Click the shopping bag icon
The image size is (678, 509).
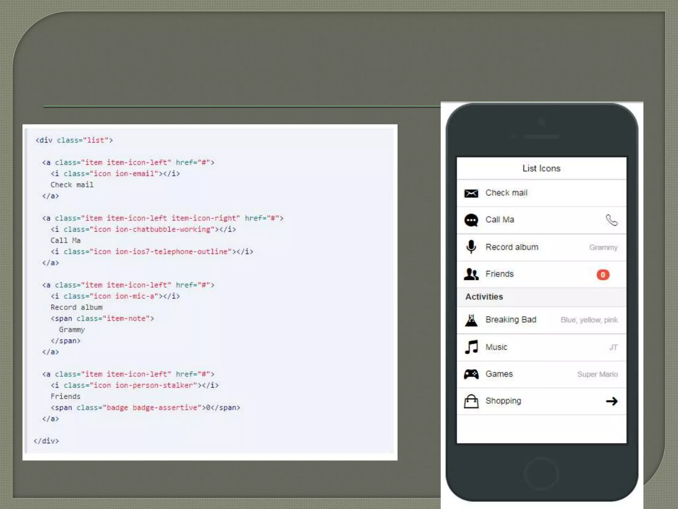[x=471, y=401]
